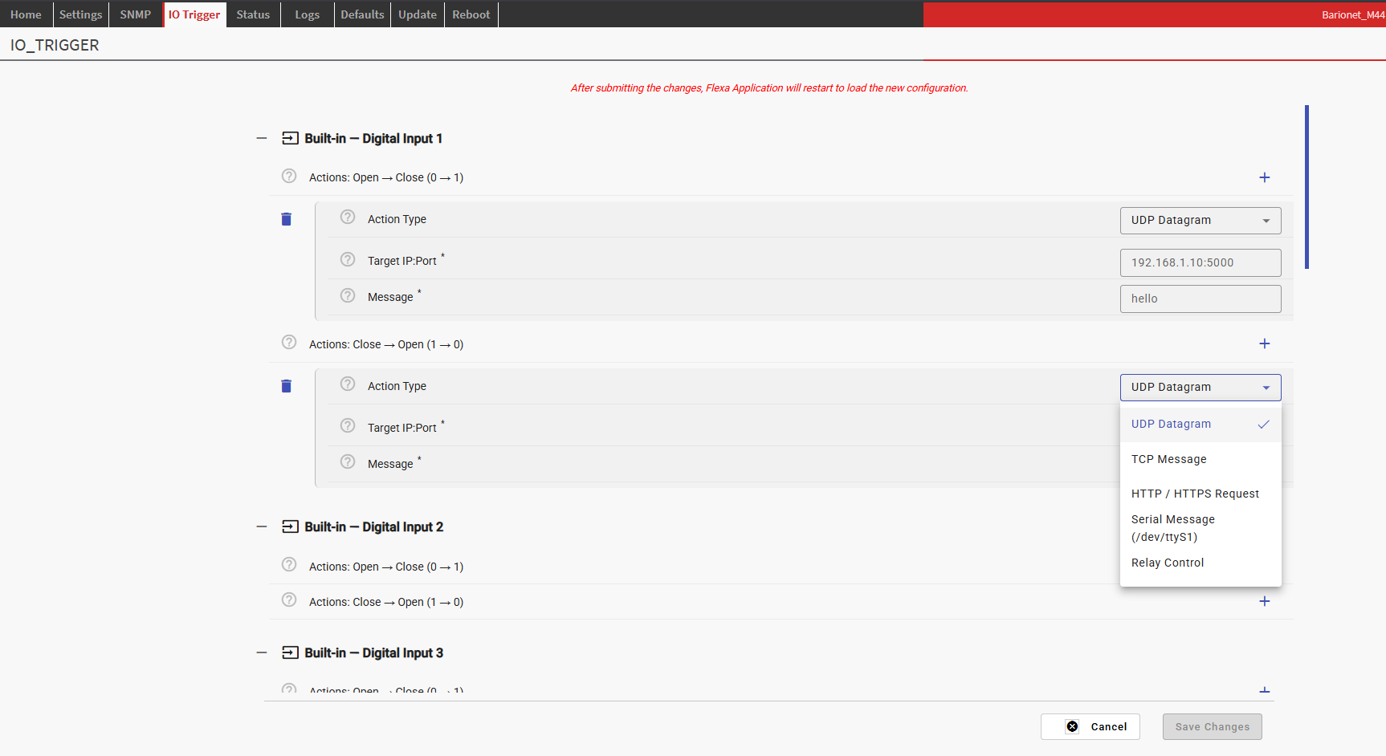Open first Action Type UDP Datagram dropdown
Viewport: 1386px width, 756px height.
click(x=1200, y=220)
